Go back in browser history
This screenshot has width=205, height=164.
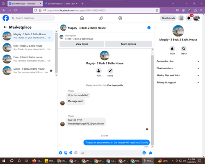click(4, 10)
